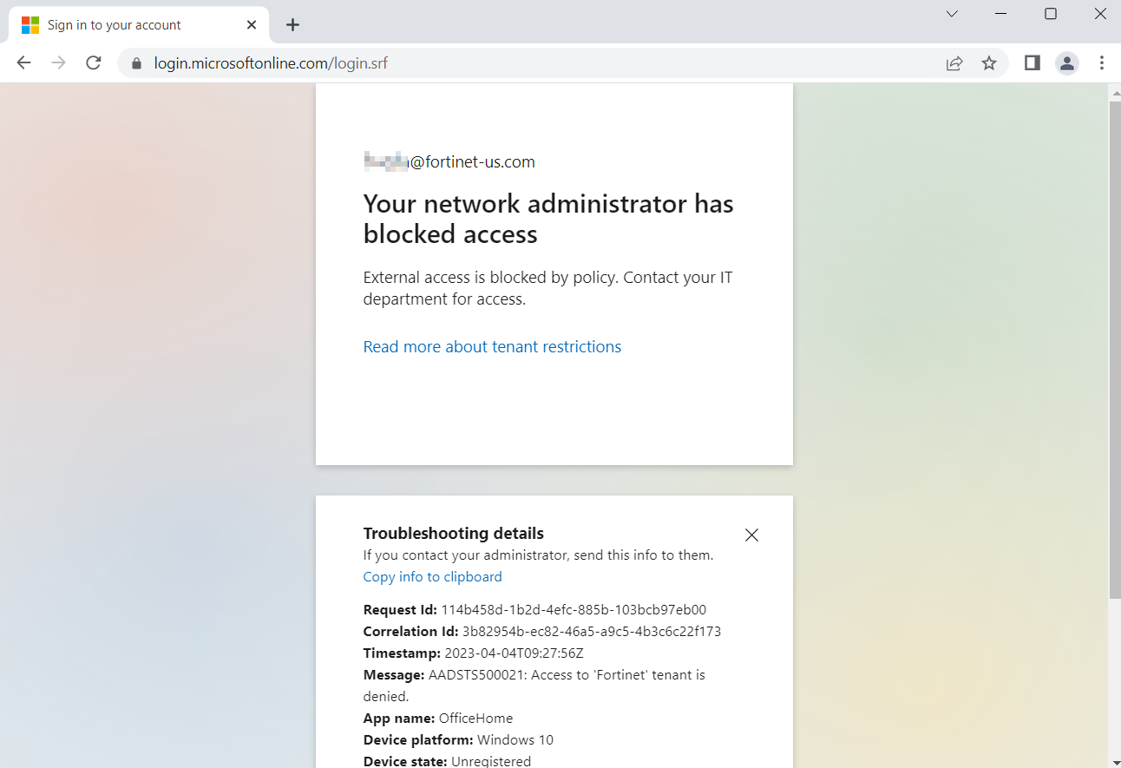
Task: Open the browser side panel icon
Action: coord(1032,62)
